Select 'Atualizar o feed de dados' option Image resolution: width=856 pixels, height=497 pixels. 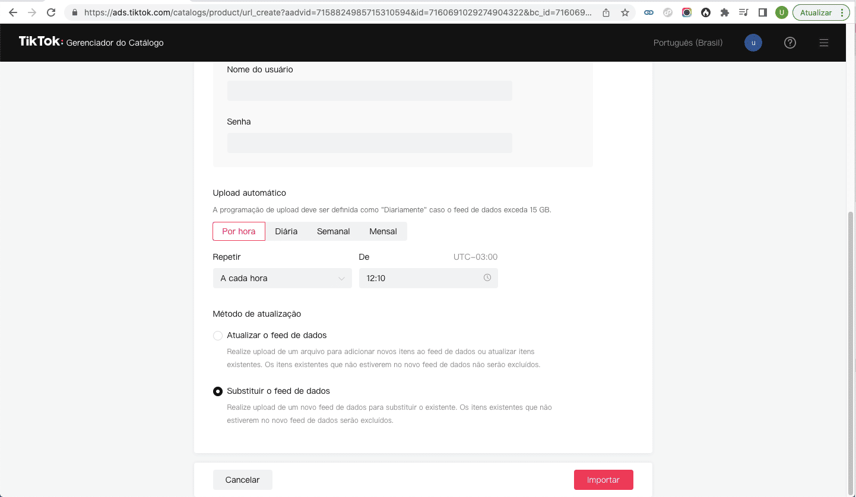[x=218, y=336]
